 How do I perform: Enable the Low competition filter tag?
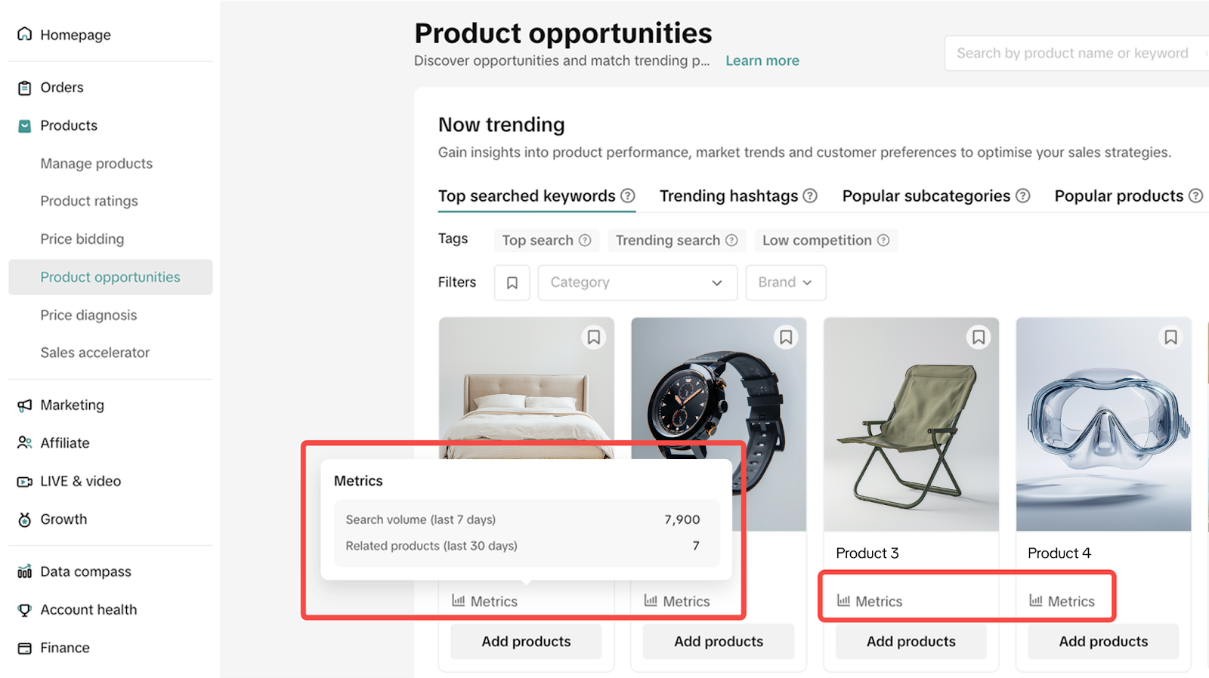point(824,240)
